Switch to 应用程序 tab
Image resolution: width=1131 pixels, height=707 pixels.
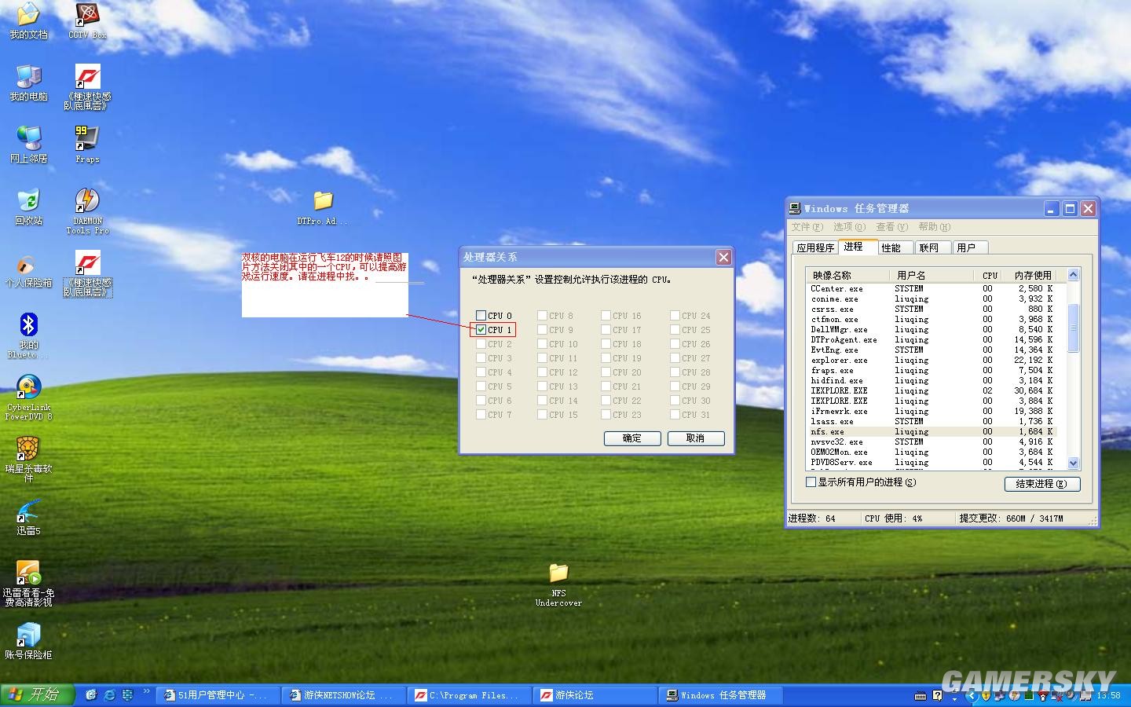click(x=815, y=247)
